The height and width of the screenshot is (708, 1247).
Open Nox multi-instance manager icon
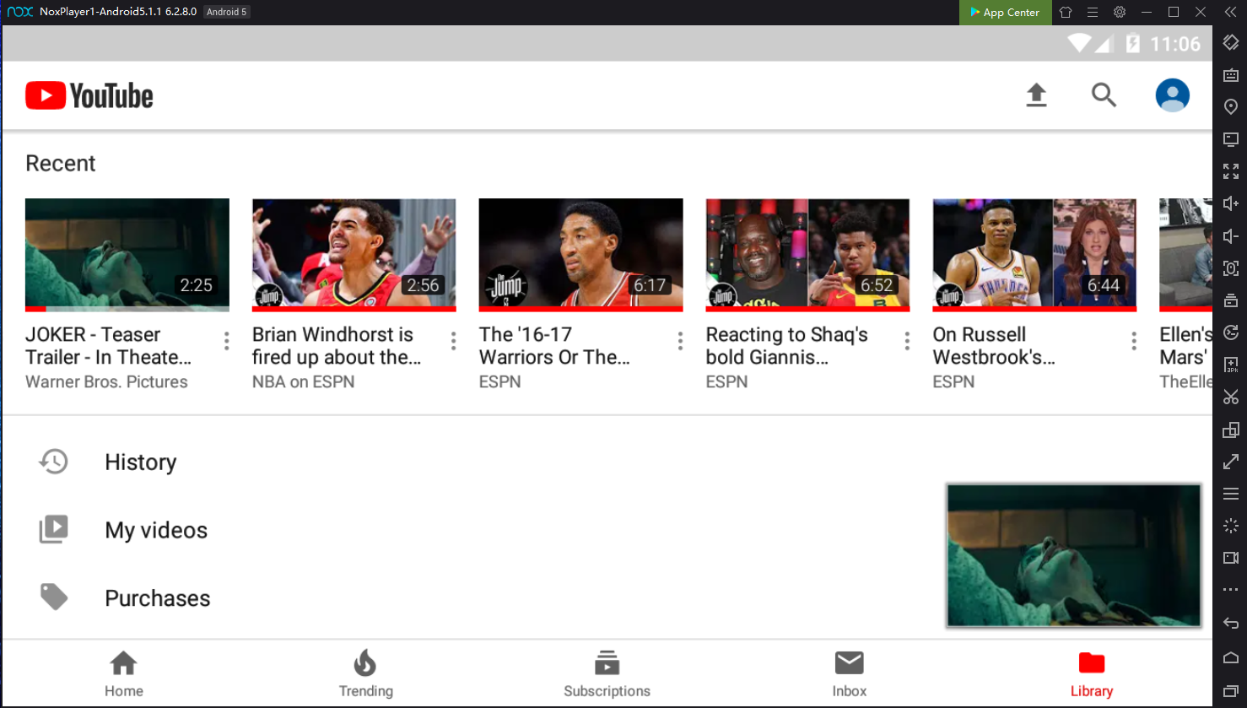1231,430
